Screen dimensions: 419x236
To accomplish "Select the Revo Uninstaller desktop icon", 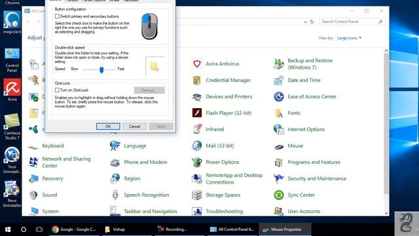I will pos(12,194).
